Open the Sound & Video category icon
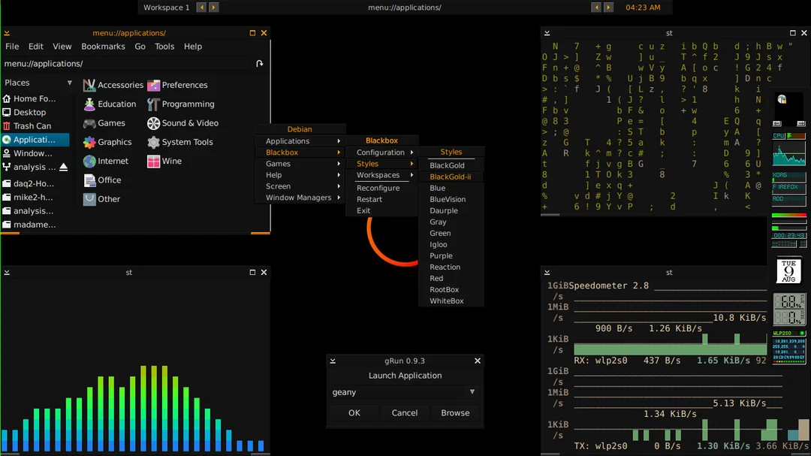811x456 pixels. point(154,123)
